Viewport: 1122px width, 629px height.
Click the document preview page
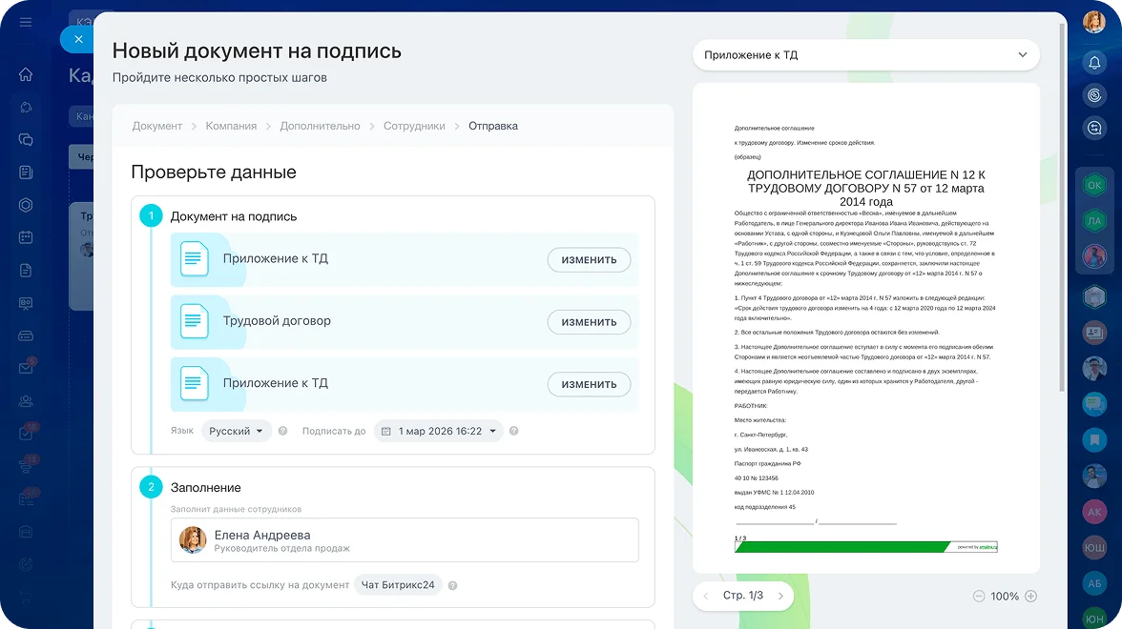click(866, 329)
